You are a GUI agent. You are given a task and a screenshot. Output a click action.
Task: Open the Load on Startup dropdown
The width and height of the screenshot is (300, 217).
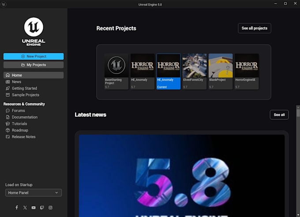pyautogui.click(x=34, y=192)
